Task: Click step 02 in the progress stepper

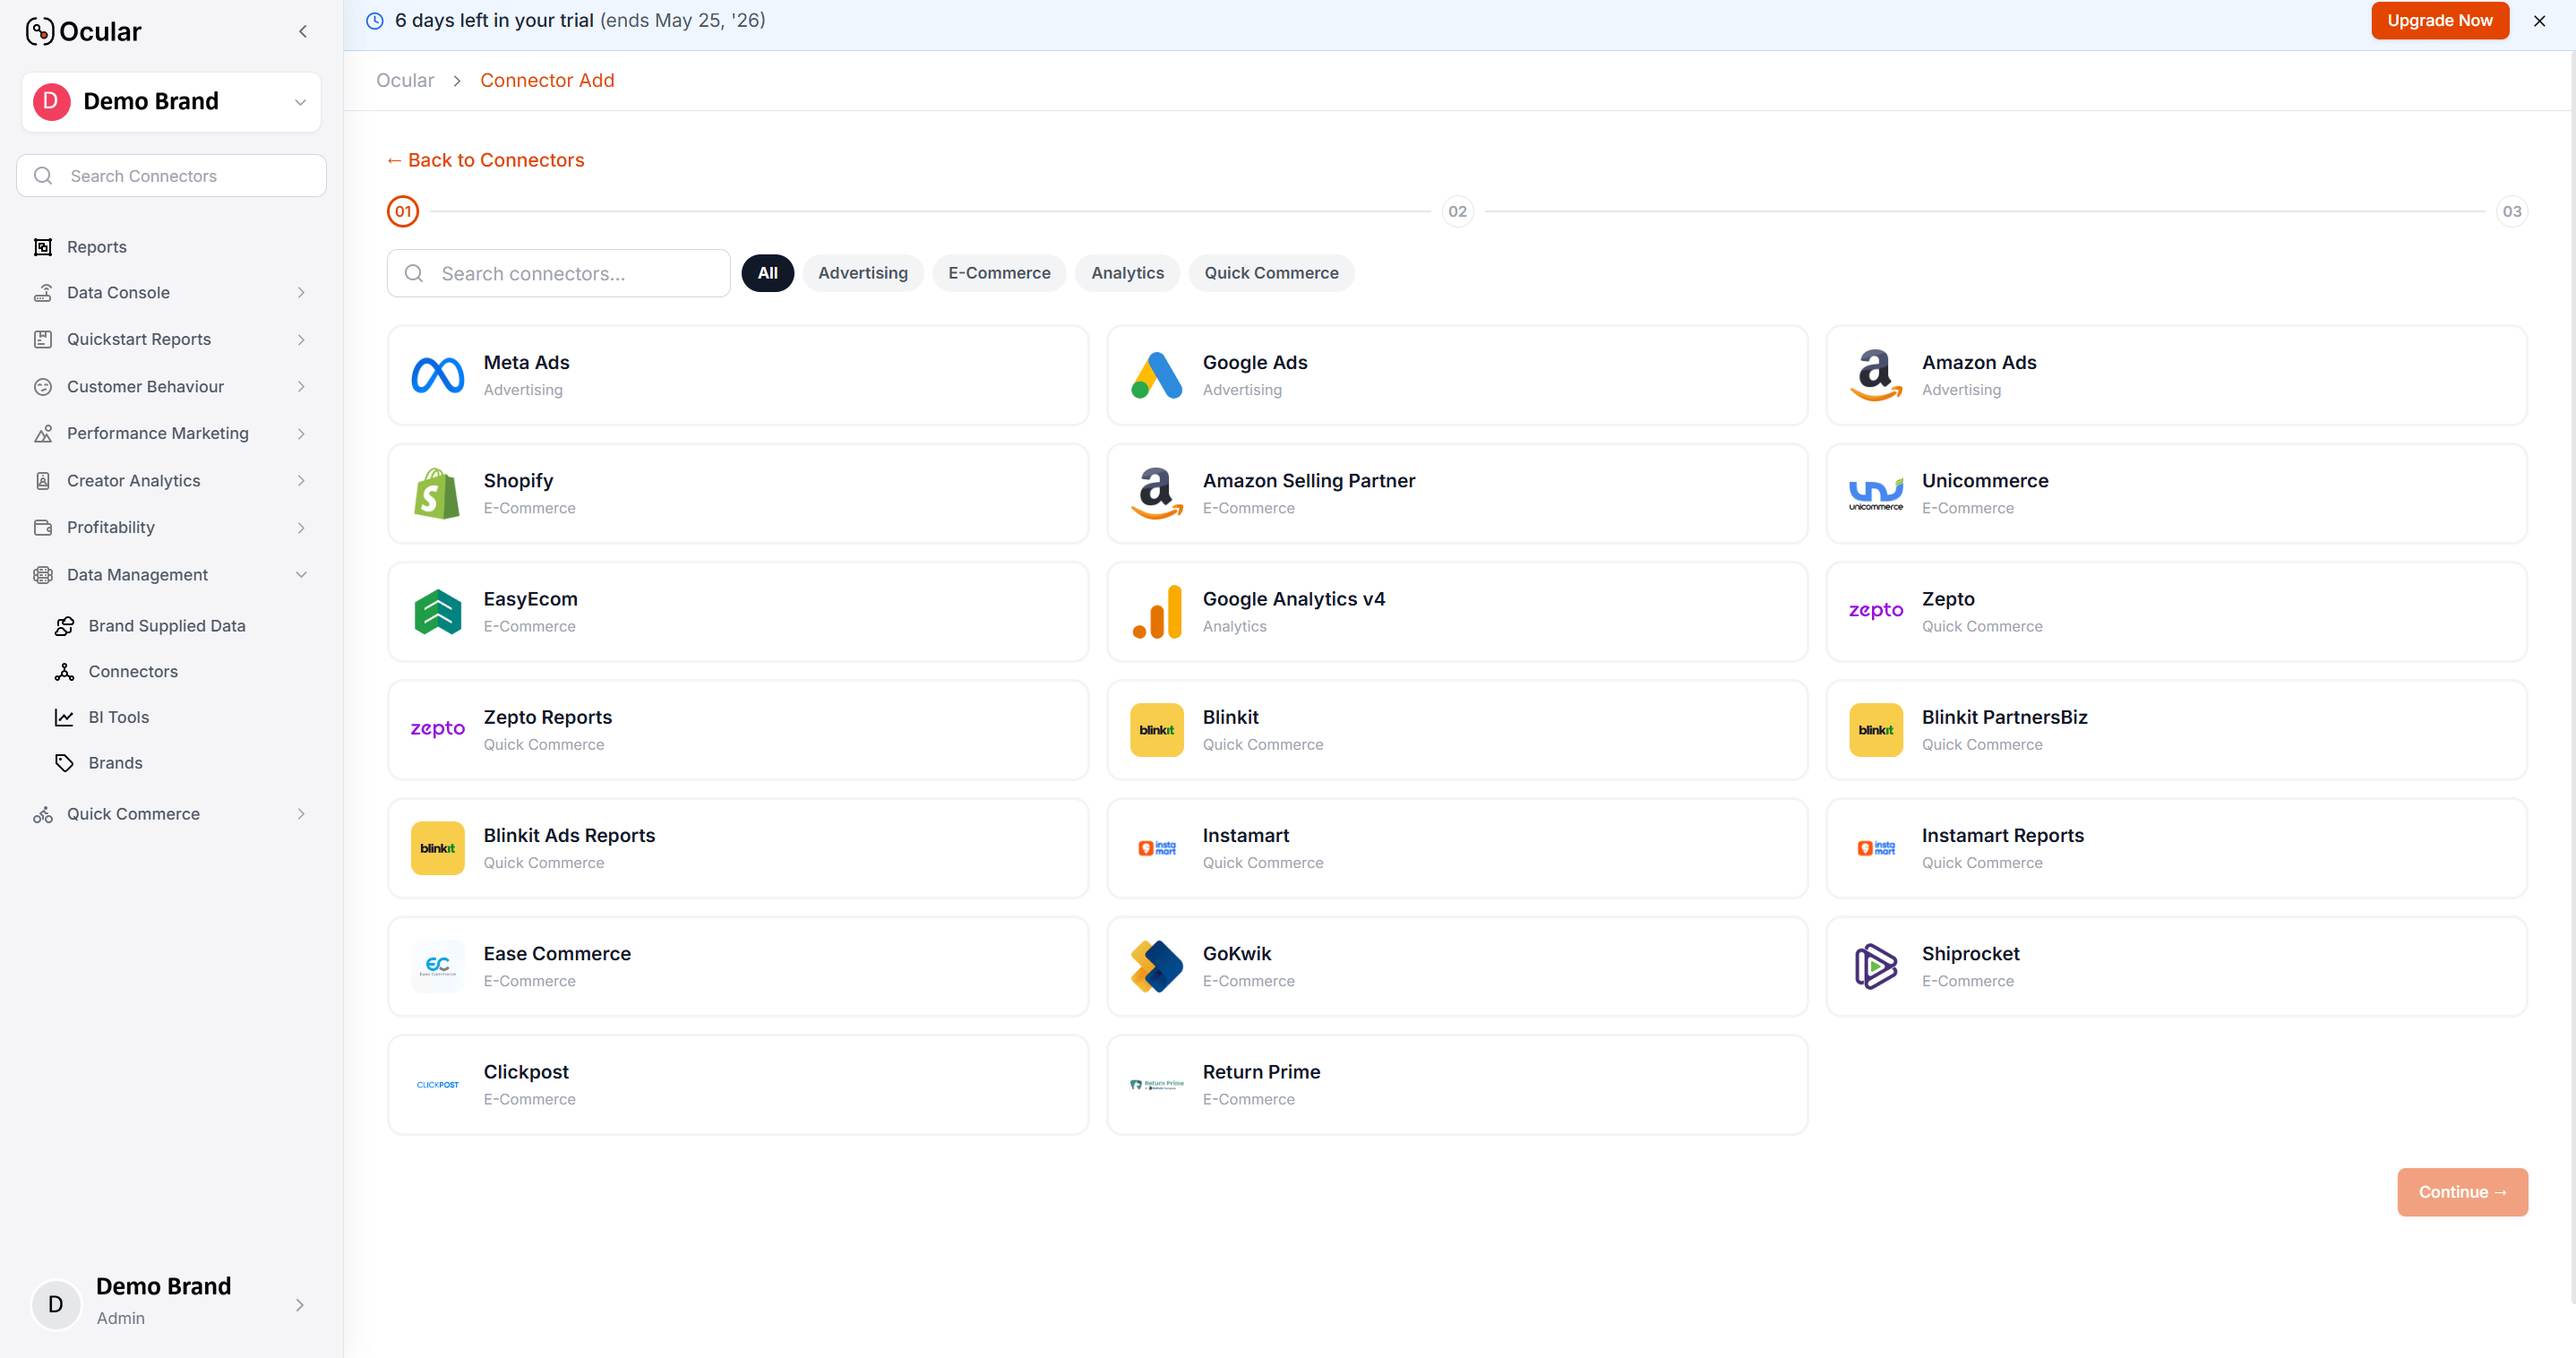Action: coord(1458,211)
